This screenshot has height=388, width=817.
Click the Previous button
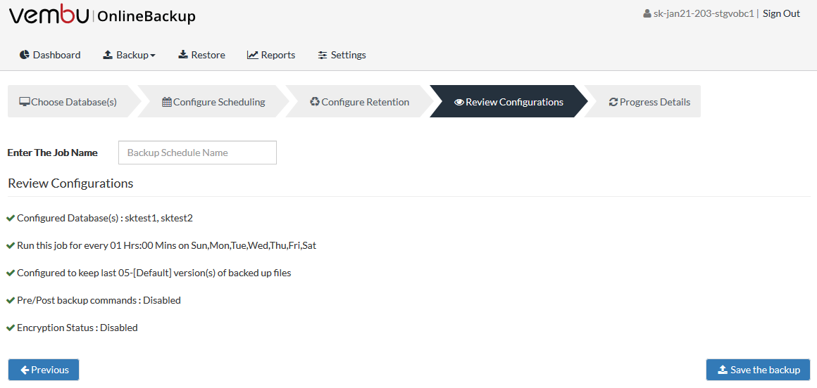(44, 370)
